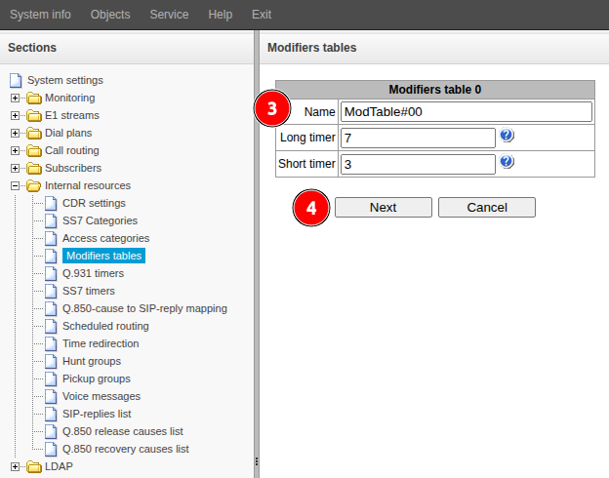Image resolution: width=609 pixels, height=478 pixels.
Task: Open the Service menu
Action: 170,15
